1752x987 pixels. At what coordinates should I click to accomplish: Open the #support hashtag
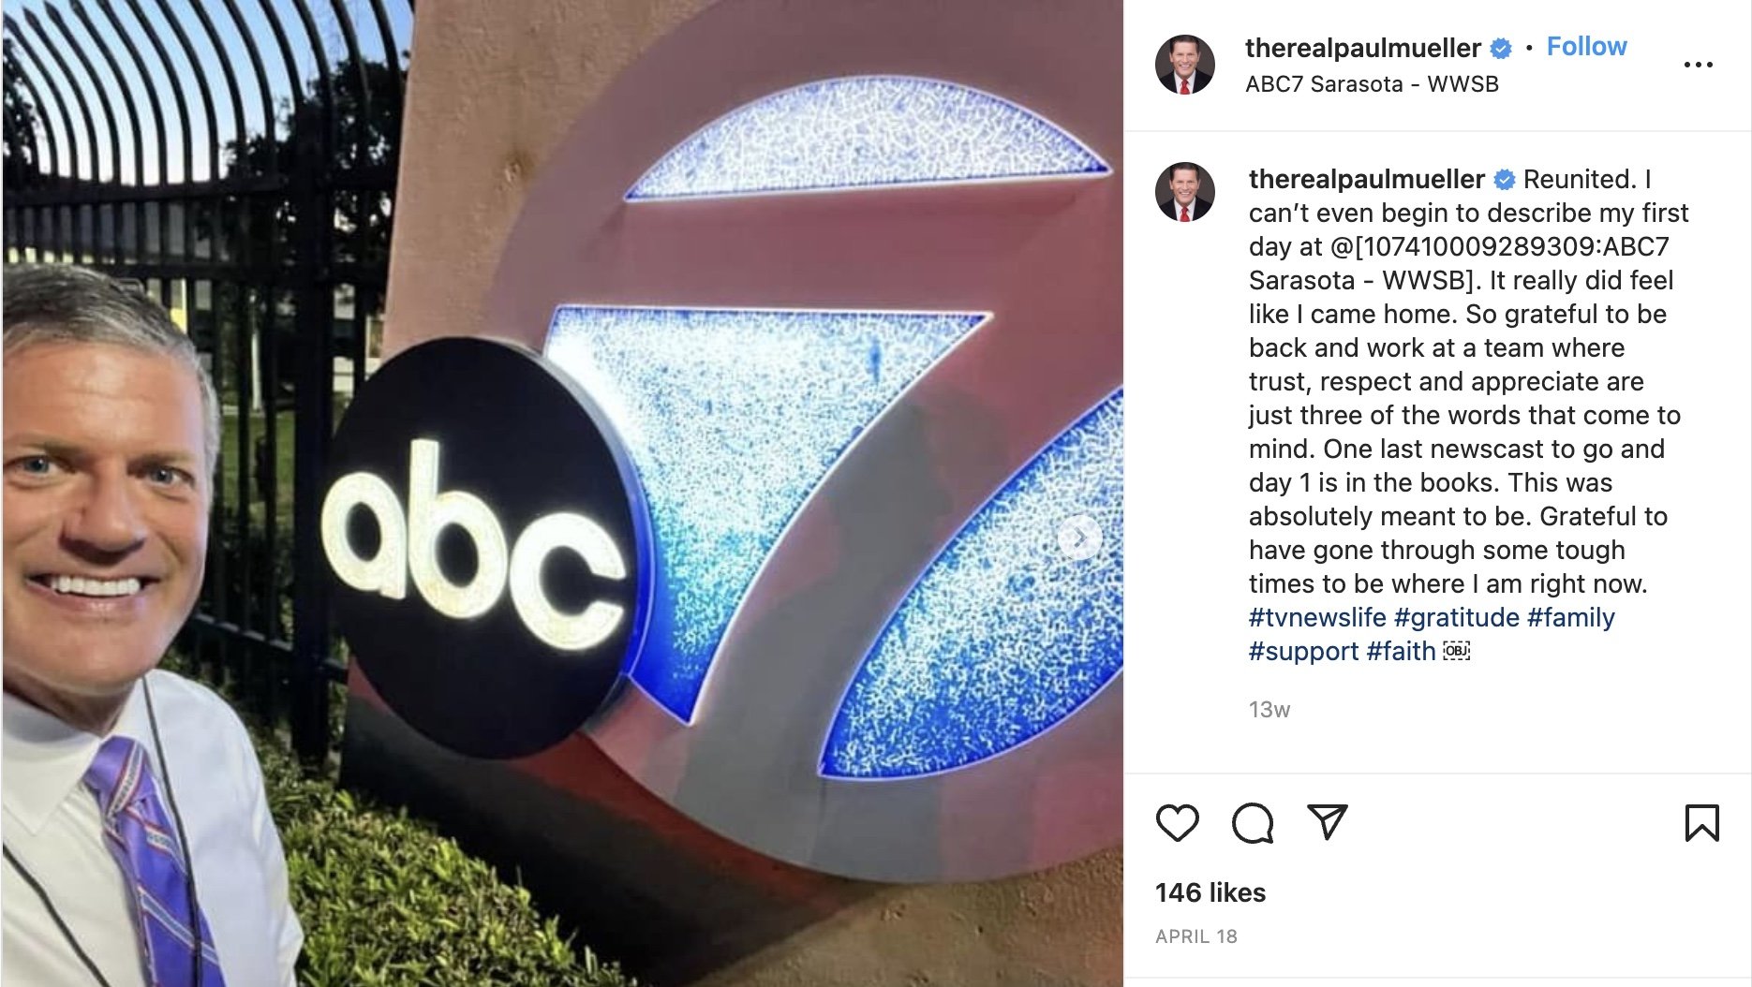(x=1303, y=652)
